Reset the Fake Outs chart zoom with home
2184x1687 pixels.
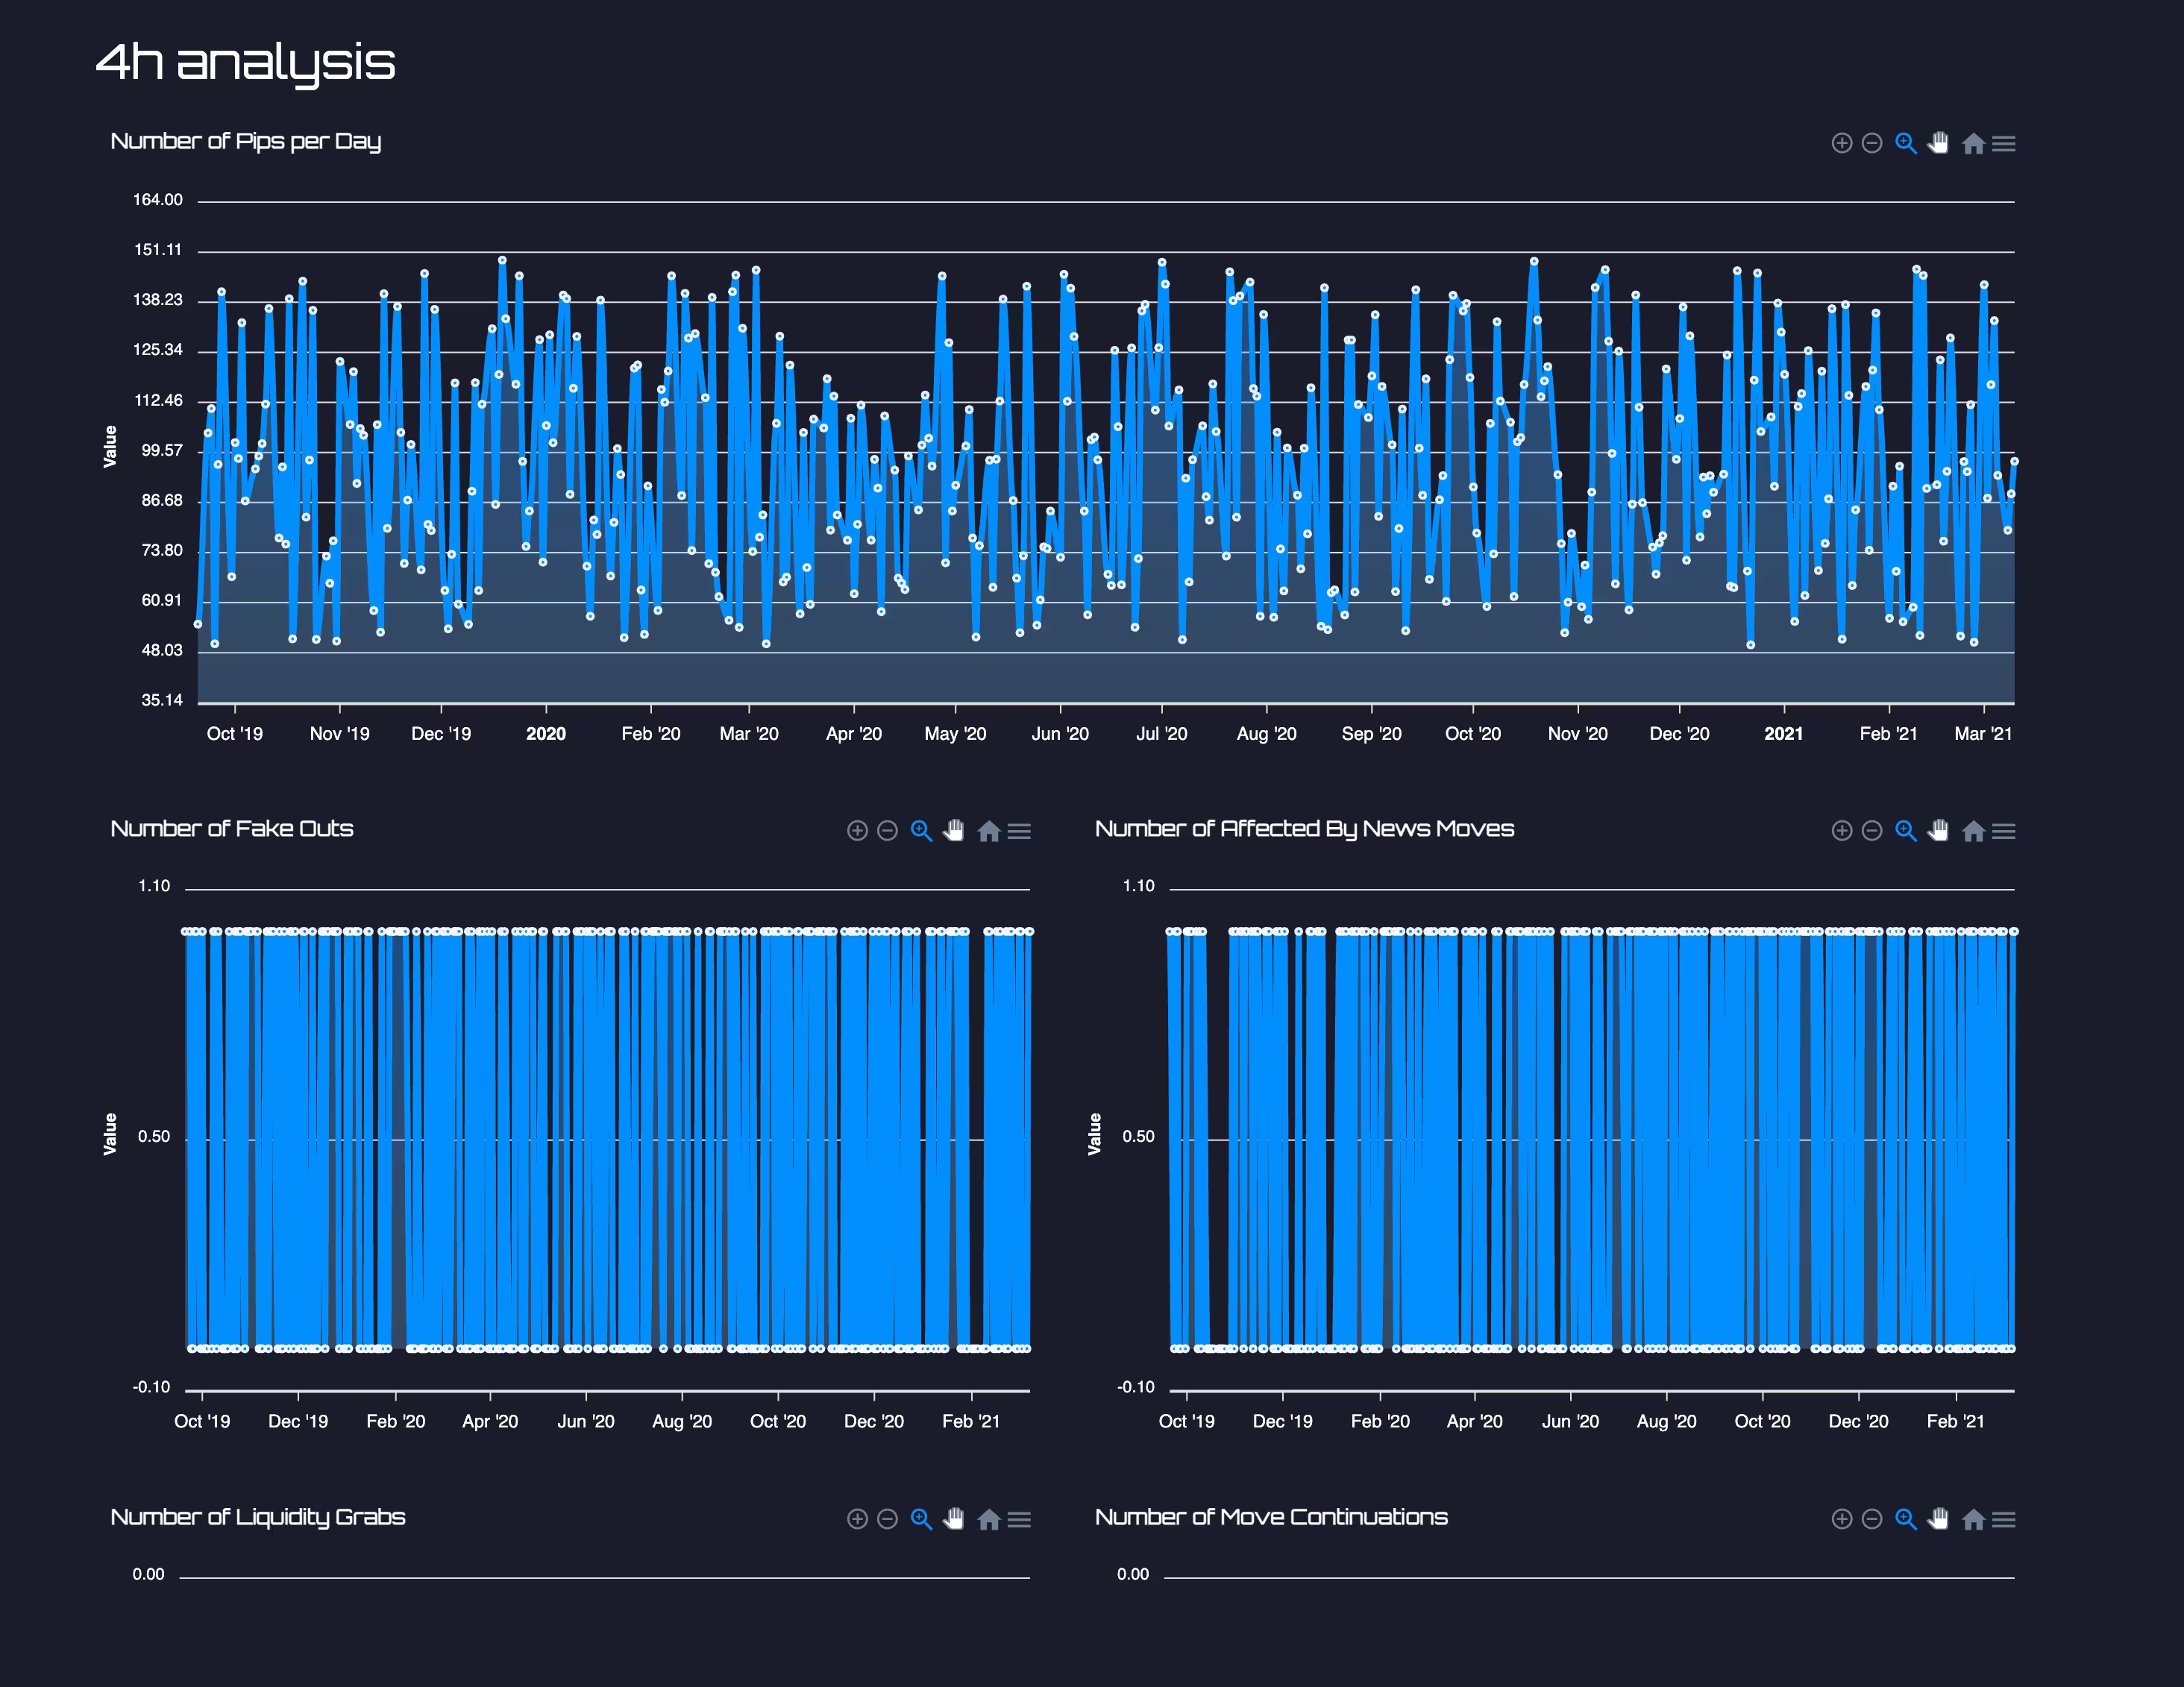989,830
